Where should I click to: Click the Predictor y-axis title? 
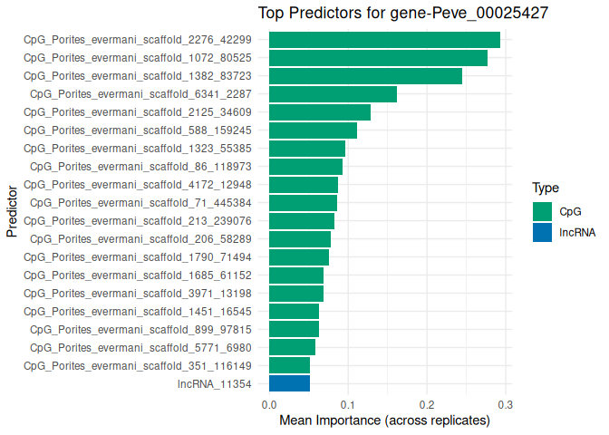[x=12, y=212]
